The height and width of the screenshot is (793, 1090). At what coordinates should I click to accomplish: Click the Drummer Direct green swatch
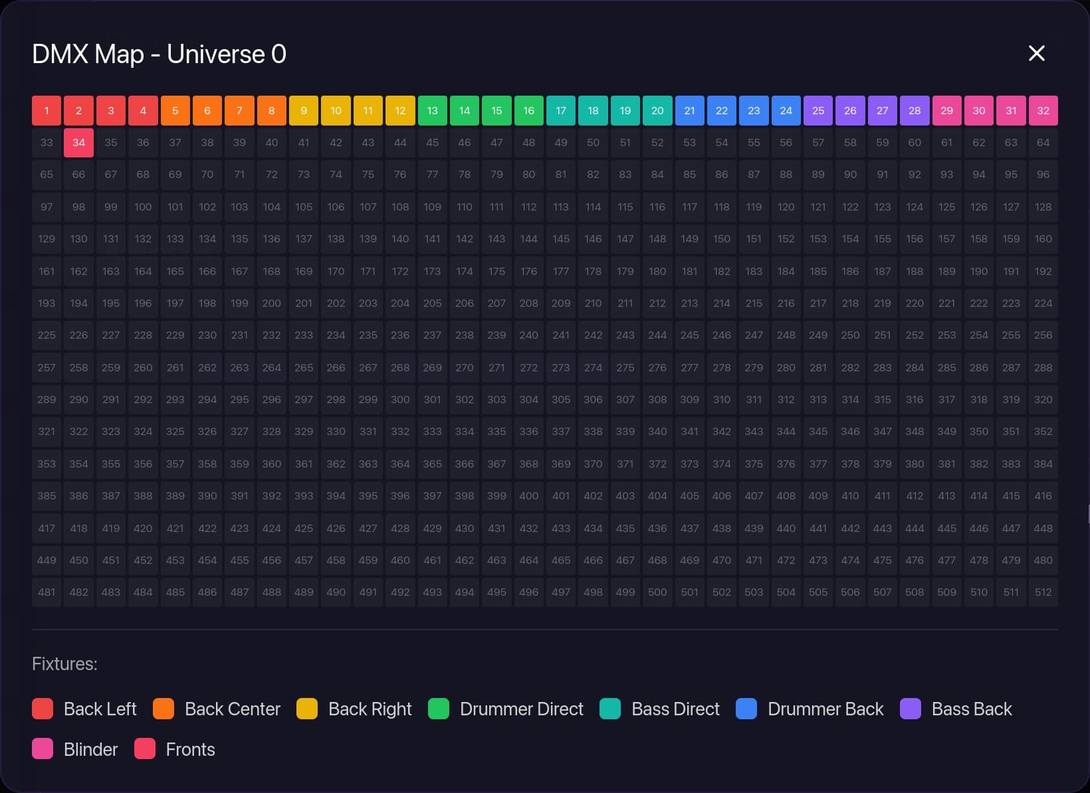point(439,709)
